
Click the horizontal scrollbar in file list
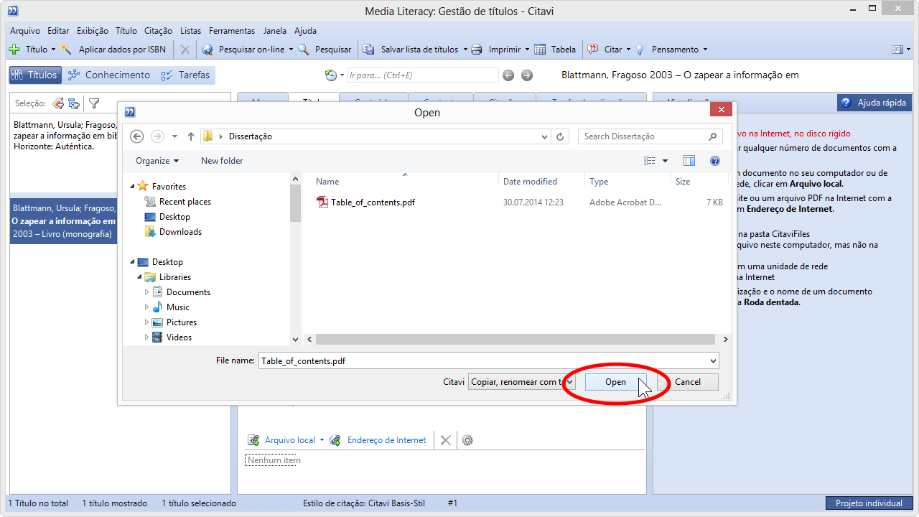(x=516, y=339)
